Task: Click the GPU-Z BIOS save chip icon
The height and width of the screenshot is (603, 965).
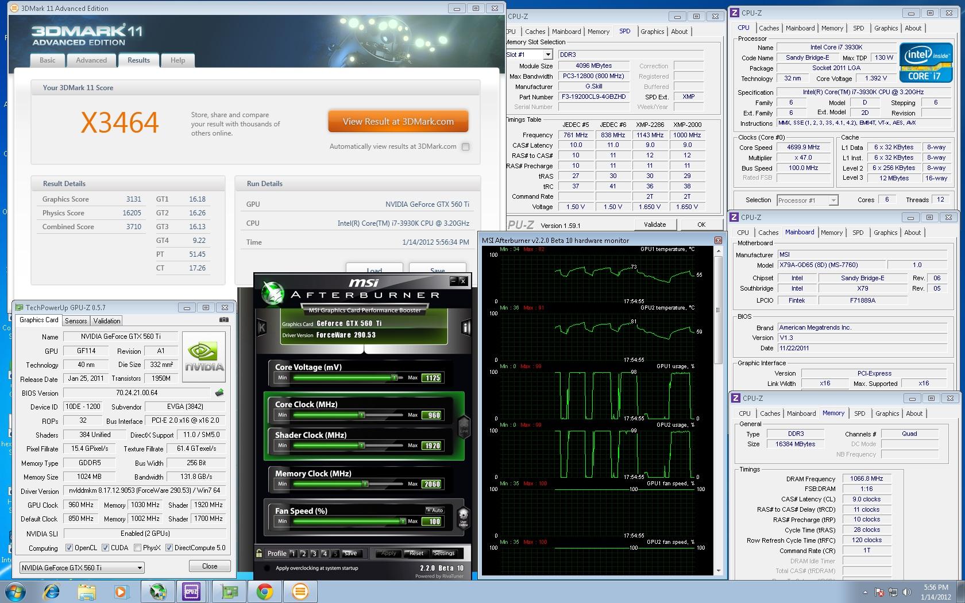Action: click(219, 393)
